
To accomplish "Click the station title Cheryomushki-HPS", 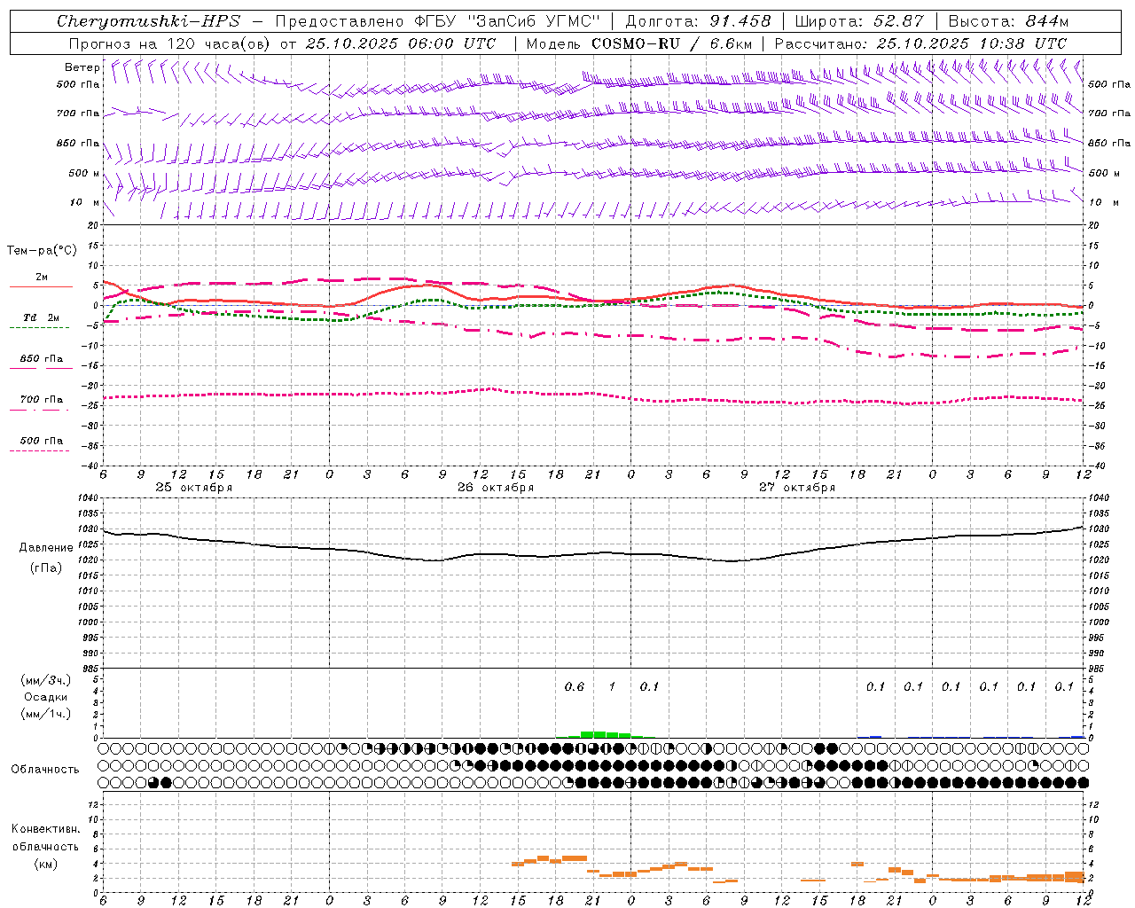I will point(149,21).
